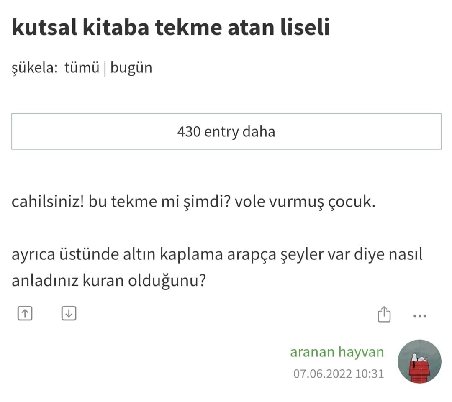Click the text anladınız kuran olduğunu?

coord(109,280)
